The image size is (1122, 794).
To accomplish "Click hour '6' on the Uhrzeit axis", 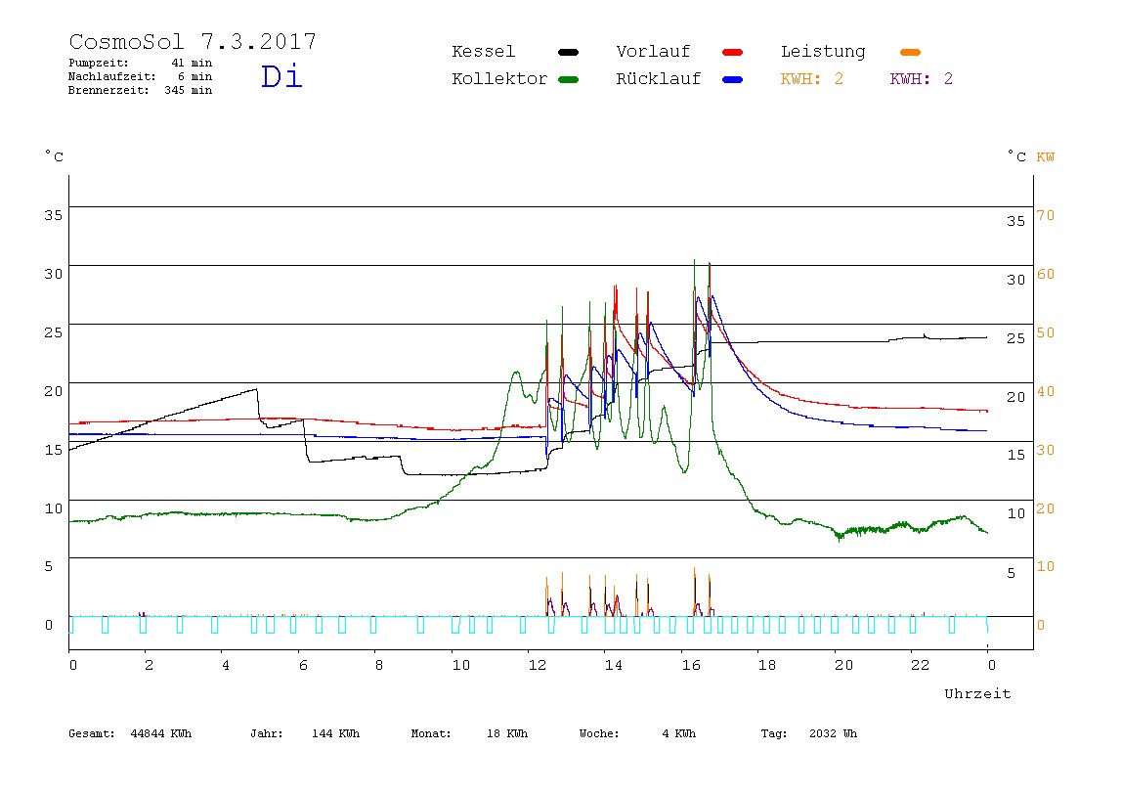I will click(303, 665).
